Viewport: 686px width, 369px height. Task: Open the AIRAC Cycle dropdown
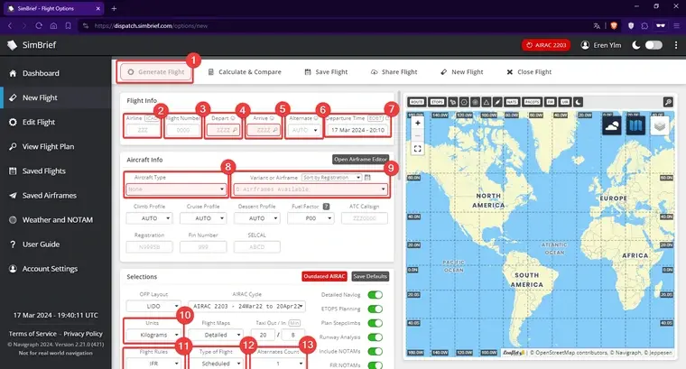(x=246, y=307)
